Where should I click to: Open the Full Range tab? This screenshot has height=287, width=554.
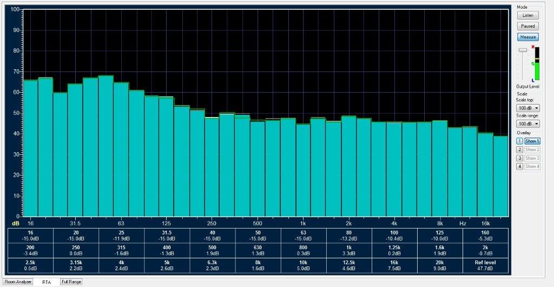(71, 282)
